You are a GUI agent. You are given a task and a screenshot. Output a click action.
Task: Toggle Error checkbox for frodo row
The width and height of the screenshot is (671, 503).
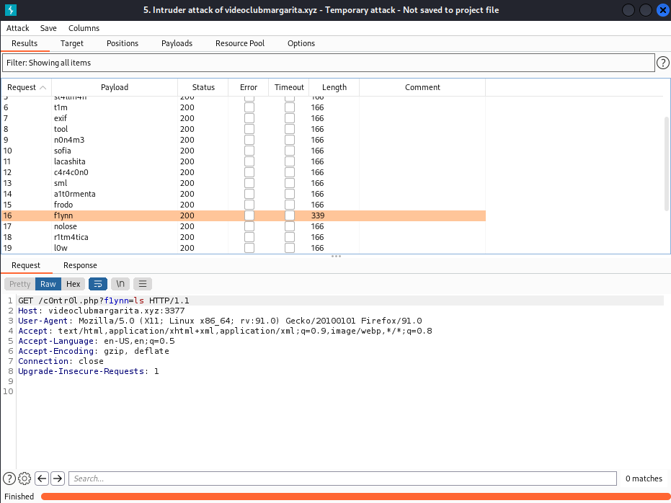(x=249, y=205)
